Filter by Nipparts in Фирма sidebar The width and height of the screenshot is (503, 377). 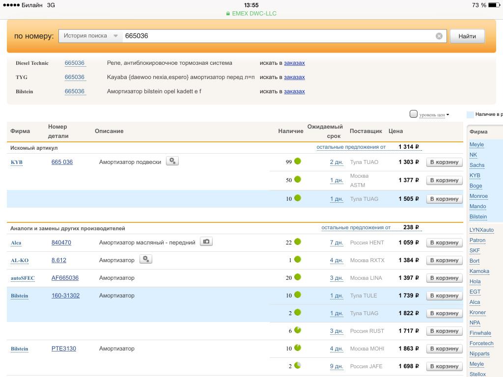[x=479, y=353]
